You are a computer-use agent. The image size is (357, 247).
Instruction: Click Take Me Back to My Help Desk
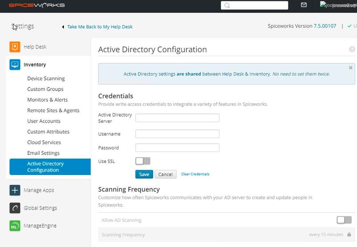tap(100, 27)
